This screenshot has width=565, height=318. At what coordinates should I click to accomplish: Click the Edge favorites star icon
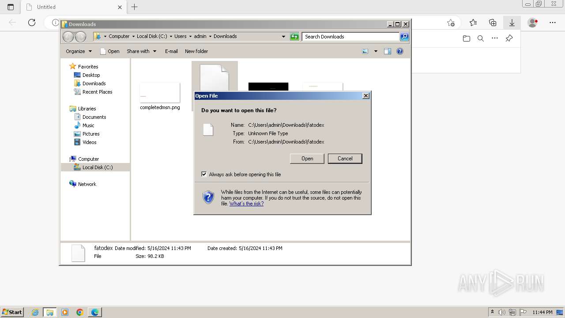pos(473,23)
